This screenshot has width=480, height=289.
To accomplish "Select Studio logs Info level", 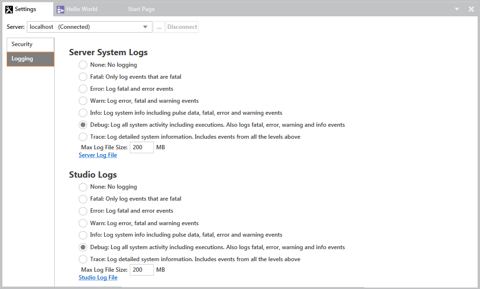I will [x=83, y=235].
